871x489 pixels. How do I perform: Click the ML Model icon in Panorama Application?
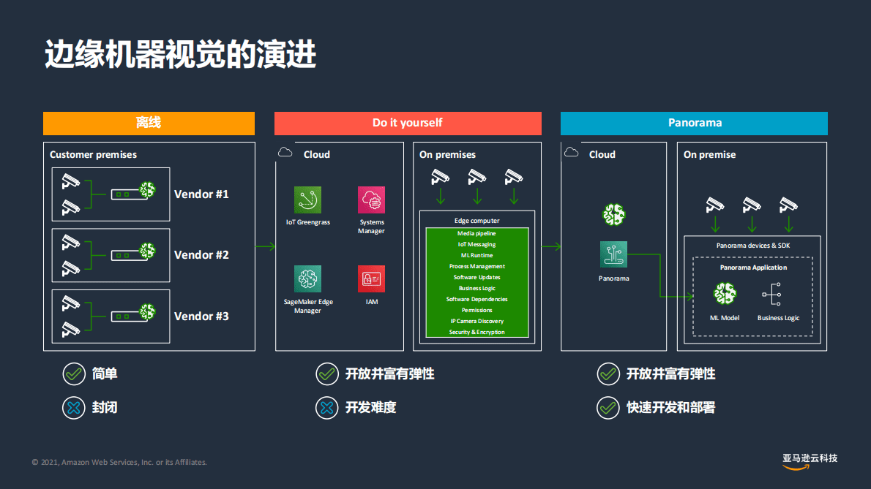coord(725,293)
